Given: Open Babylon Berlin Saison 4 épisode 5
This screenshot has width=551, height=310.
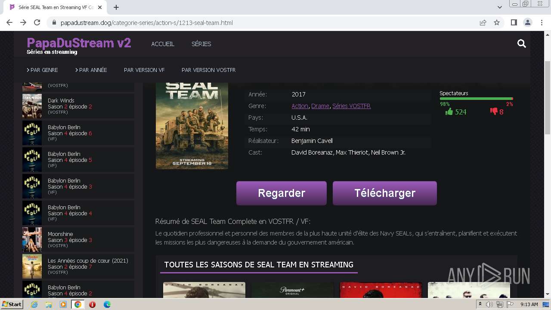Looking at the screenshot, I should click(78, 159).
